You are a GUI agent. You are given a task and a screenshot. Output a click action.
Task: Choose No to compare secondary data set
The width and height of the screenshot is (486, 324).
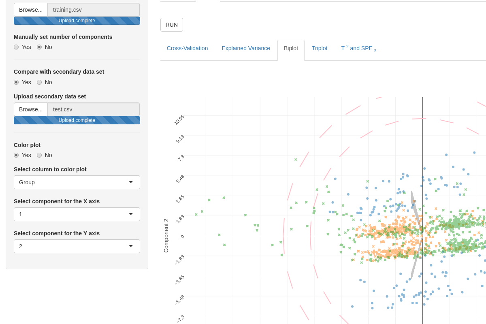point(39,82)
